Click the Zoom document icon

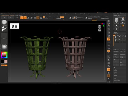click(x=109, y=29)
